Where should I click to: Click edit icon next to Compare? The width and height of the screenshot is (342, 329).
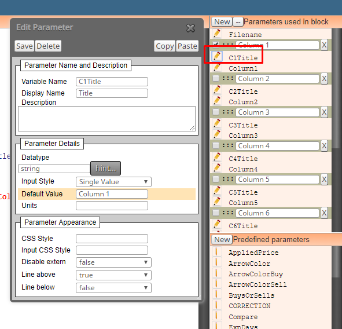216,316
